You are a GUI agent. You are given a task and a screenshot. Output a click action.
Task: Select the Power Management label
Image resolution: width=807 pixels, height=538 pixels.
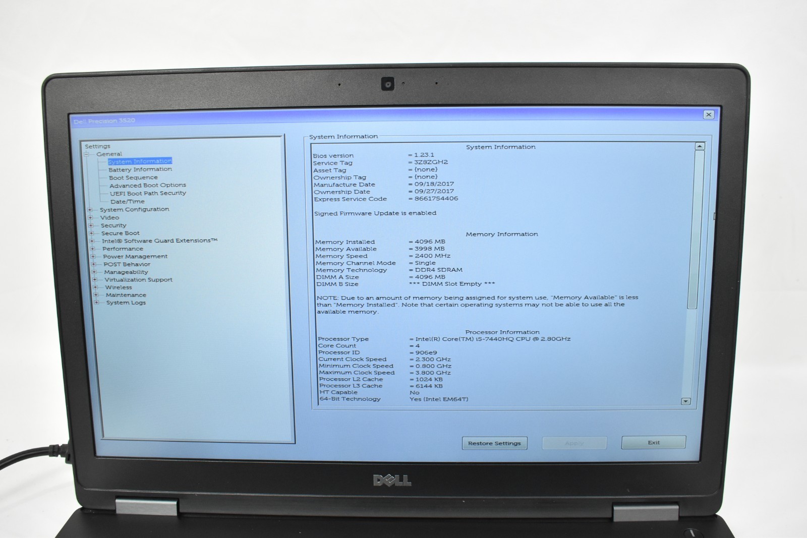tap(135, 256)
